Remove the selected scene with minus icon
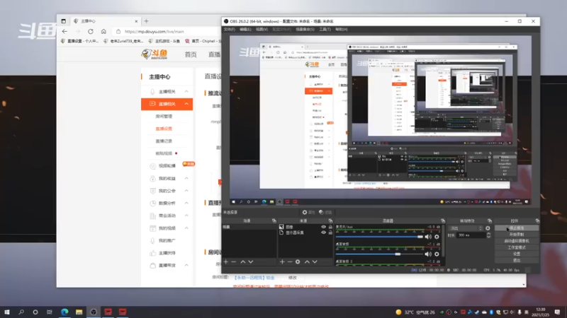This screenshot has height=318, width=567. (x=234, y=261)
